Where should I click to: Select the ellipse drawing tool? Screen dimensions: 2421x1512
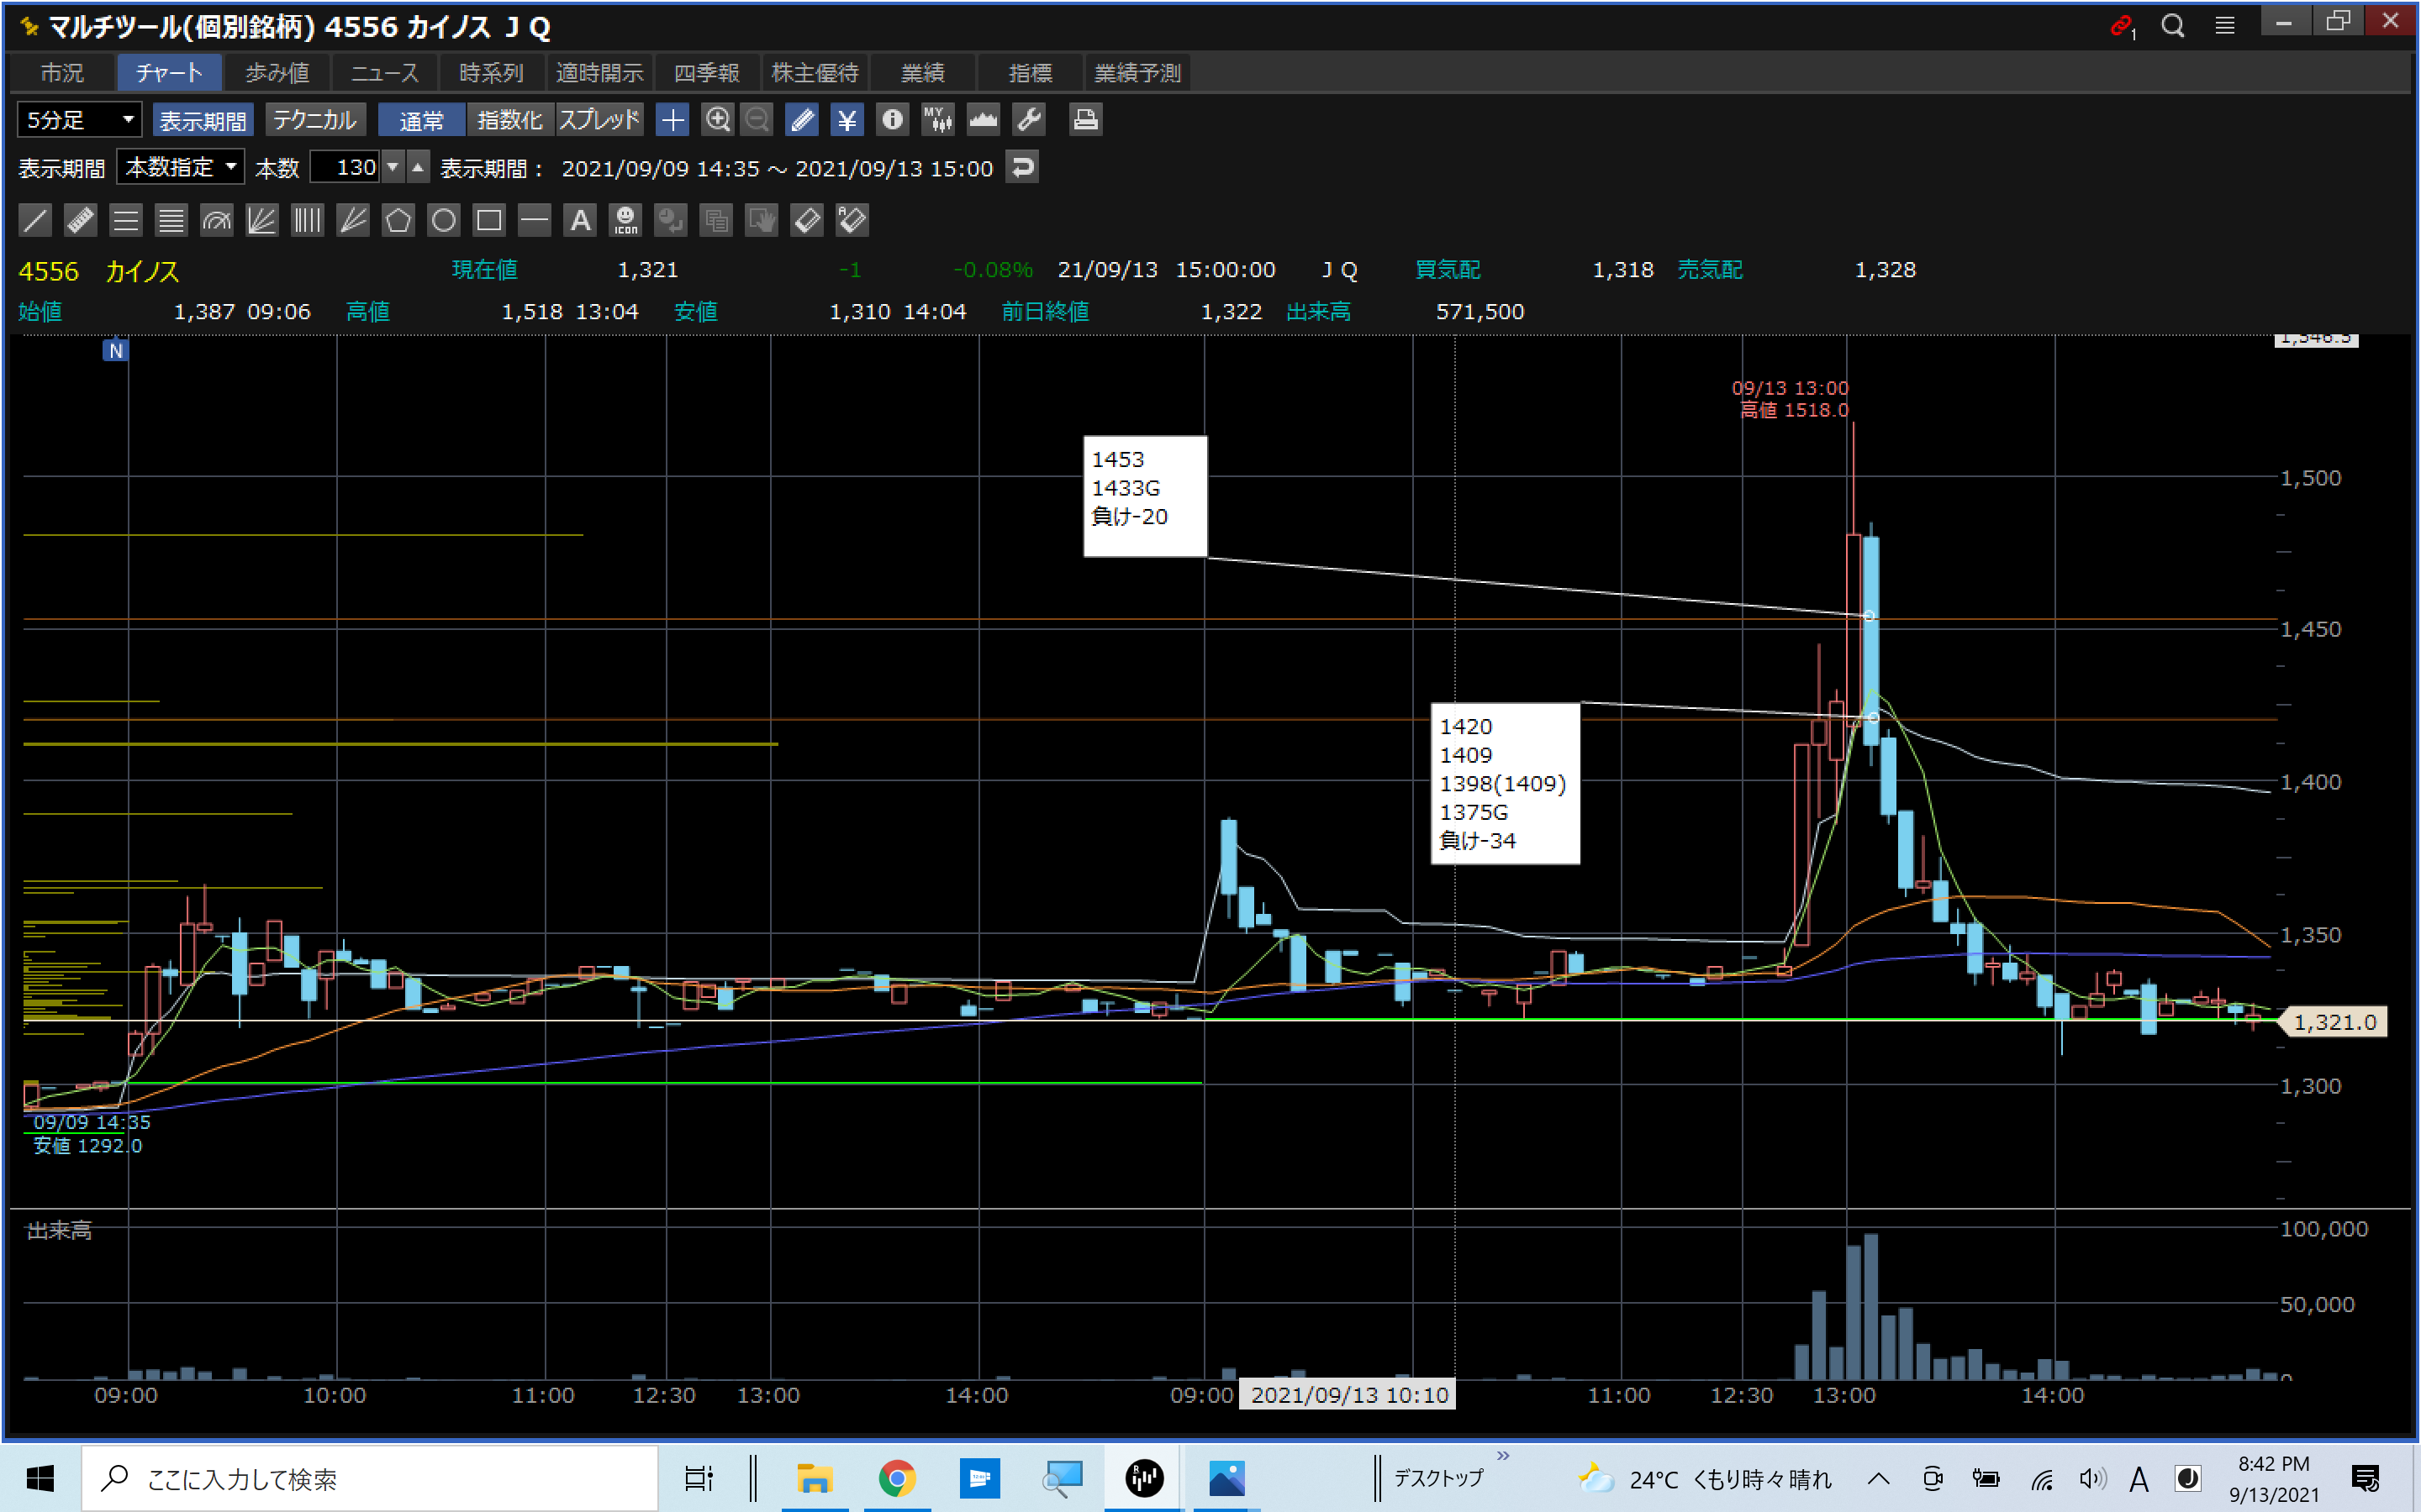tap(443, 220)
